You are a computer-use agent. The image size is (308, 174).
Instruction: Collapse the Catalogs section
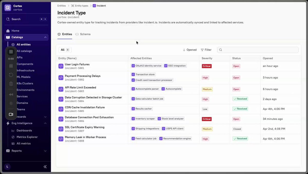pos(45,37)
